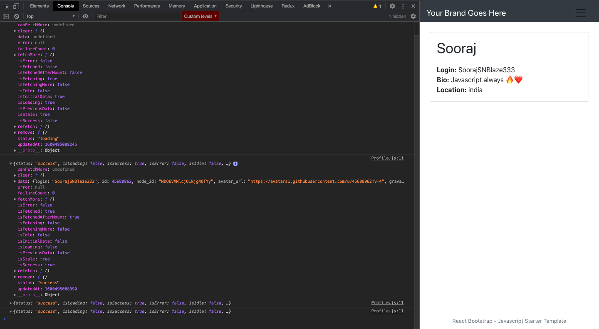Open the Your Brand Goes Here link
Image resolution: width=599 pixels, height=329 pixels.
tap(466, 13)
